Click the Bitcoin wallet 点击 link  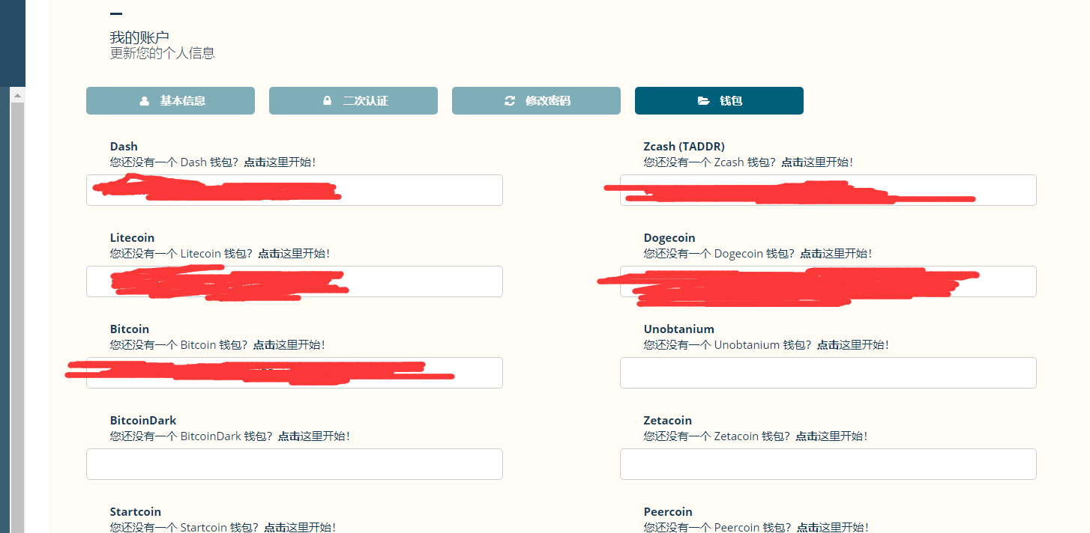tap(264, 345)
